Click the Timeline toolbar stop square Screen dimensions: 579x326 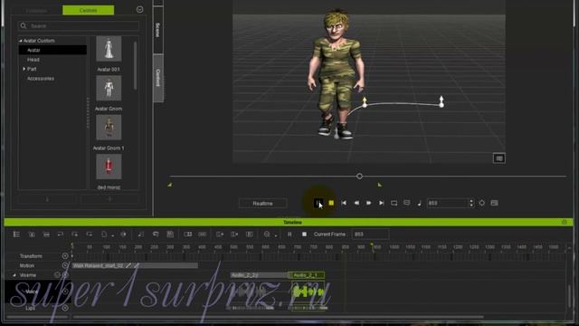[x=304, y=234]
